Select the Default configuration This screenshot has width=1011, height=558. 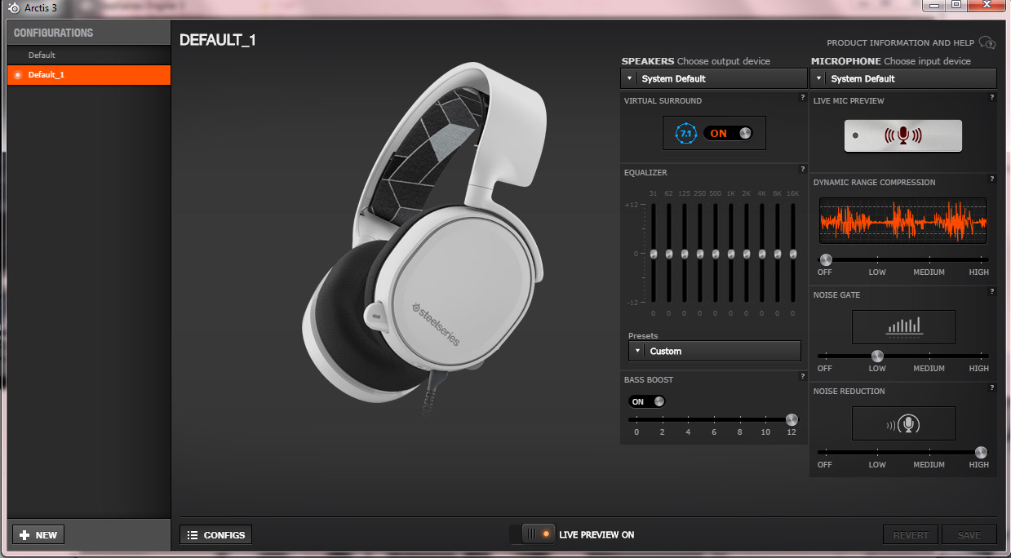click(42, 55)
